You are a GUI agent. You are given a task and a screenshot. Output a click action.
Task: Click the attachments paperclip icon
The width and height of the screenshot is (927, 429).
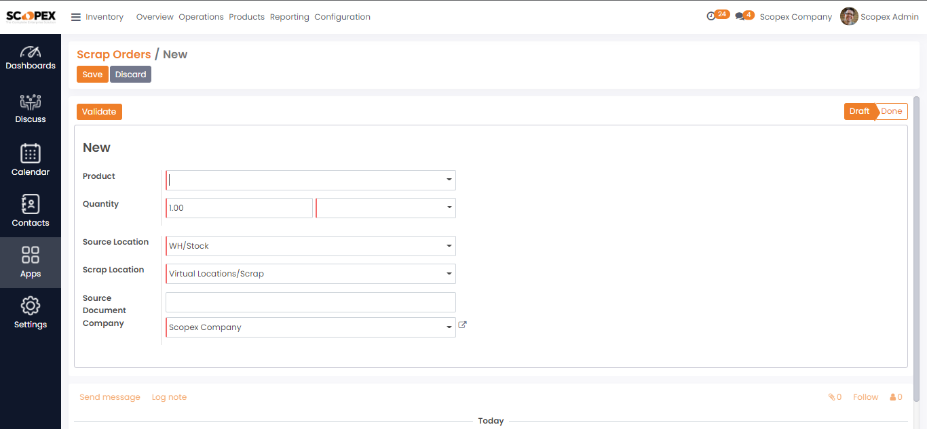point(832,397)
